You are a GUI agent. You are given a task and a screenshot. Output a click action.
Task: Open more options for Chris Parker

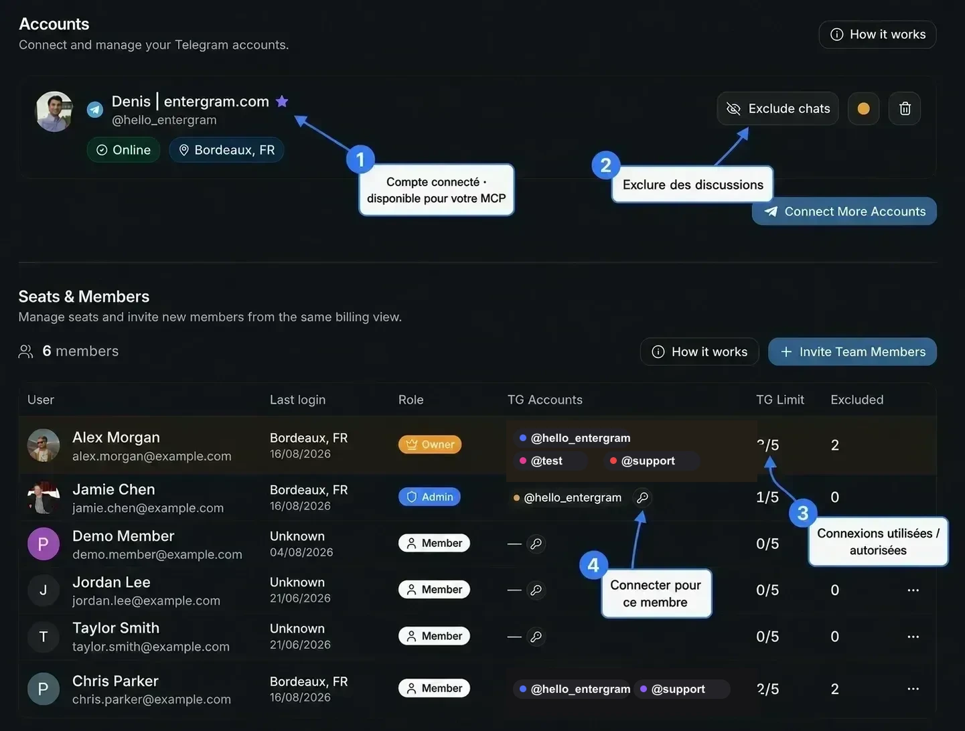(913, 689)
